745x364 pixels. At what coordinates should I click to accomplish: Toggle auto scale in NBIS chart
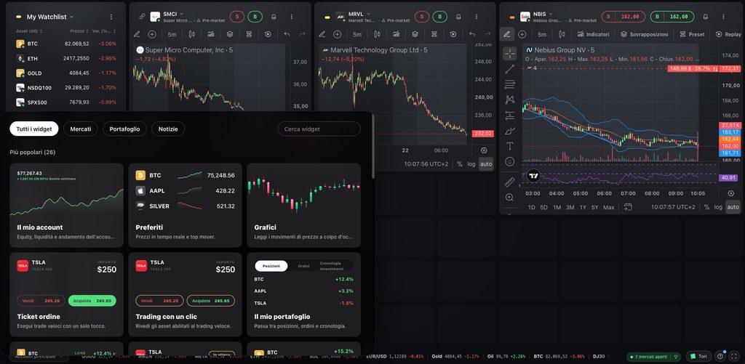click(733, 207)
